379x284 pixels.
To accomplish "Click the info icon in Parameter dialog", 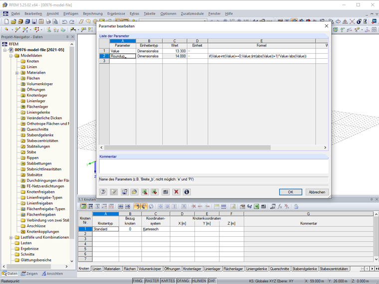I will 187,192.
